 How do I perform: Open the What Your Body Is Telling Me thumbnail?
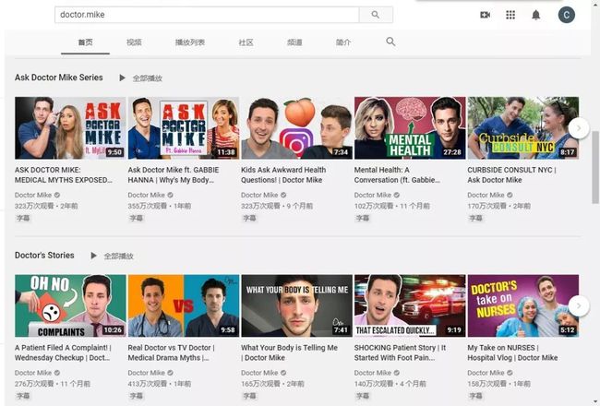click(296, 305)
